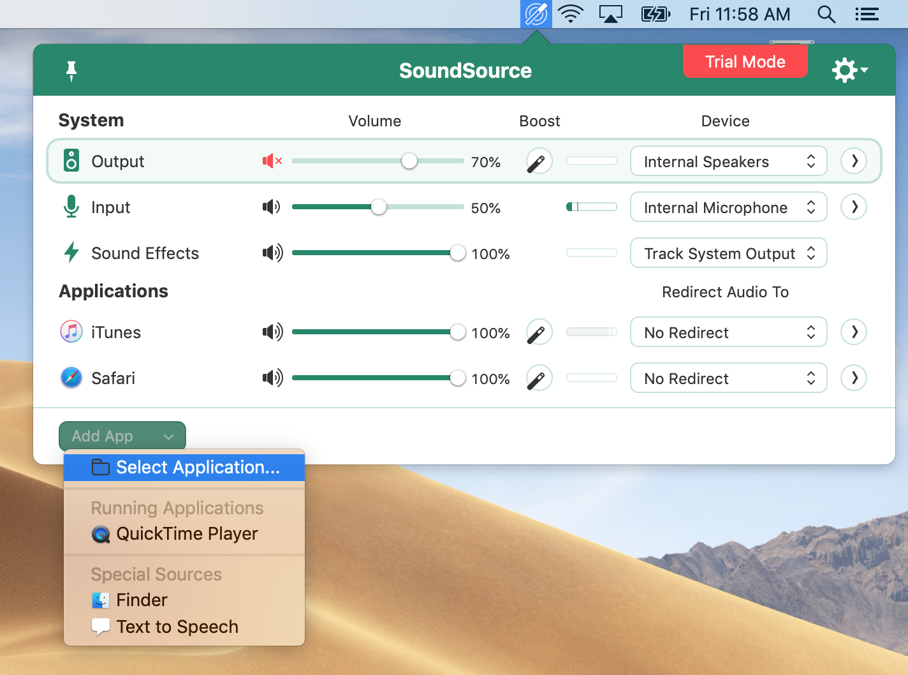Select Text to Speech source
908x675 pixels.
(184, 627)
